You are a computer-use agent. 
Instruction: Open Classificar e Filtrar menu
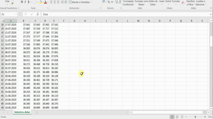(x=190, y=3)
